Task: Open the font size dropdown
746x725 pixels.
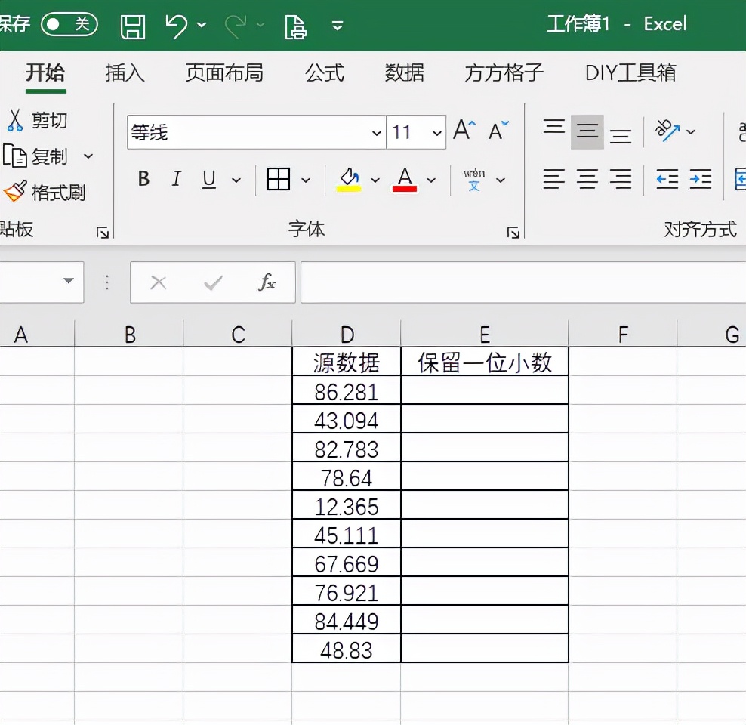Action: click(x=436, y=131)
